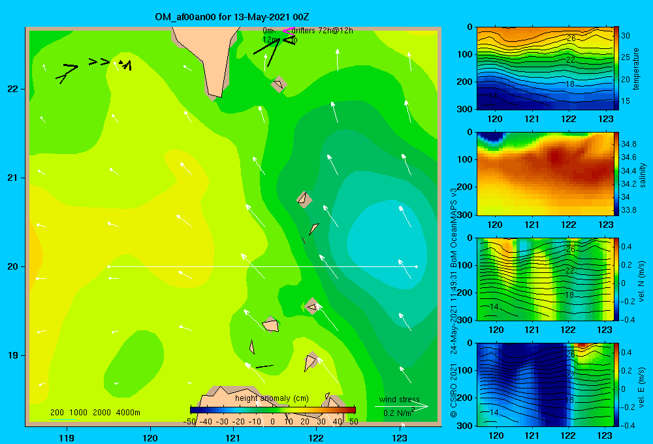Click latitude label '20' on main map
Screen dimensions: 653x444
(x=12, y=266)
